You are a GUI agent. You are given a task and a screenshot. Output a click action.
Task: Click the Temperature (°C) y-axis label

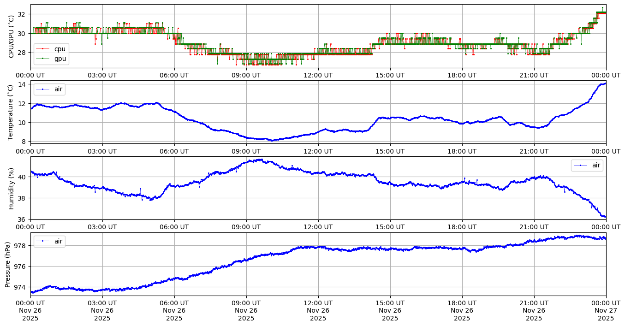click(x=12, y=113)
